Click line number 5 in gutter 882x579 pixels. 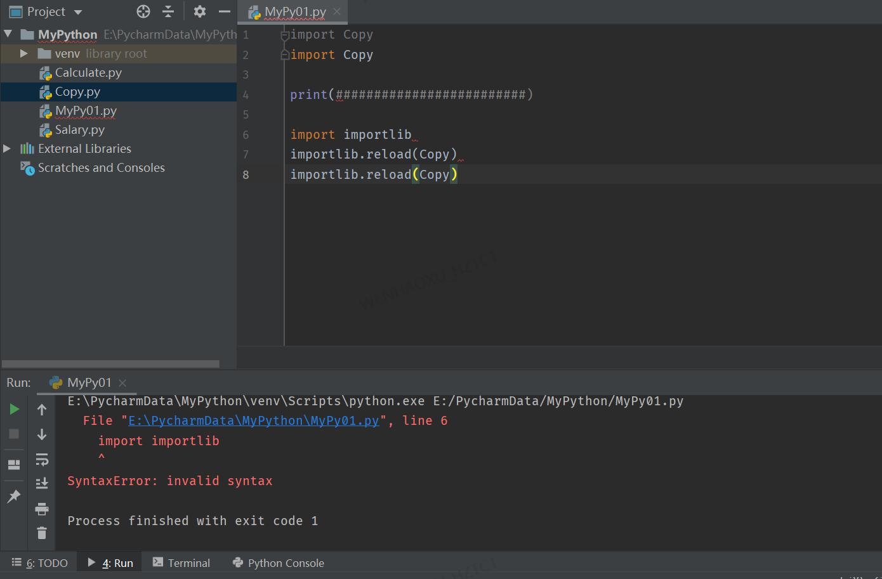(x=246, y=115)
